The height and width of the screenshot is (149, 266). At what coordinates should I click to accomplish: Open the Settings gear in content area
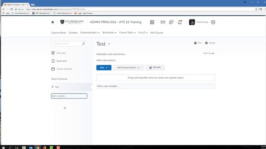(206, 43)
